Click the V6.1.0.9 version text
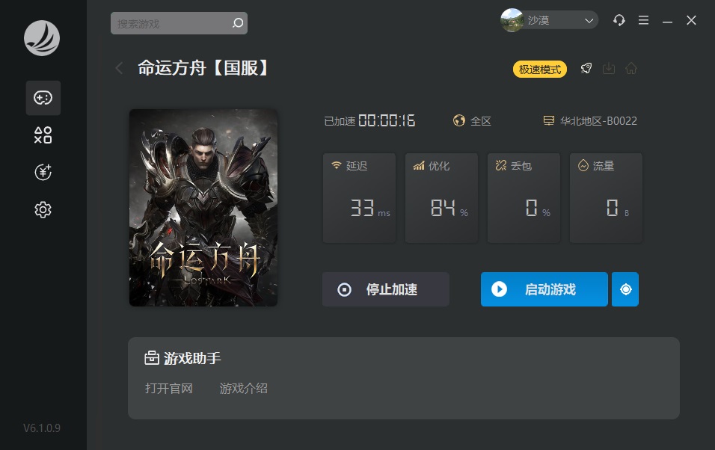This screenshot has height=450, width=715. [42, 428]
